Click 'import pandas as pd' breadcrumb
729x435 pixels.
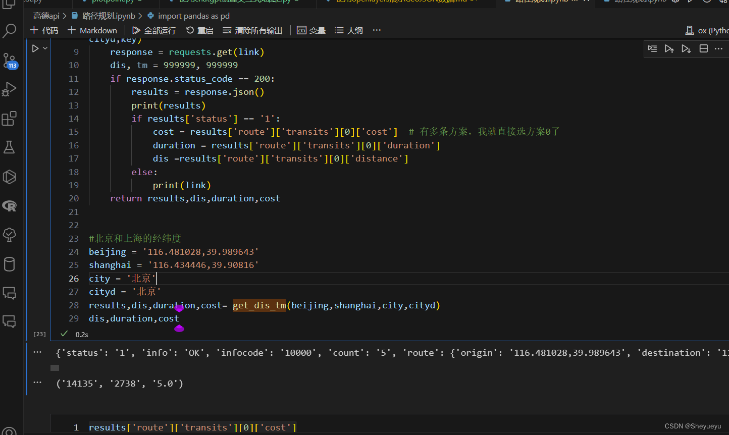[188, 16]
